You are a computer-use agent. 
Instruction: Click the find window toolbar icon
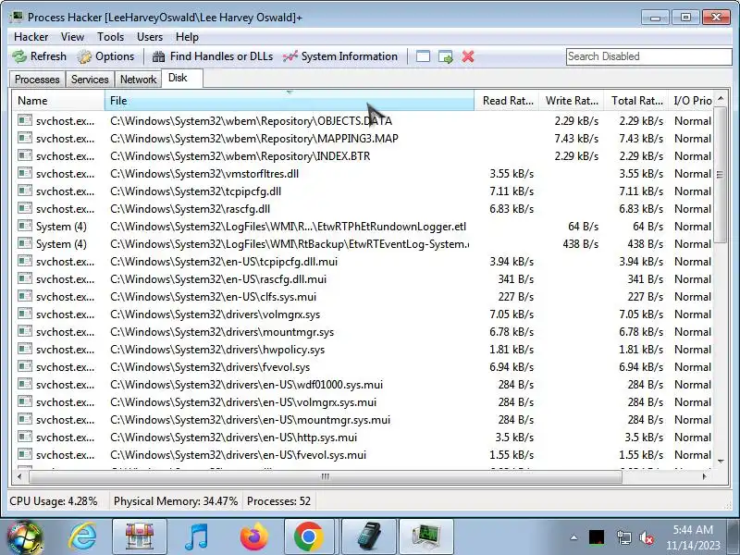click(x=423, y=56)
